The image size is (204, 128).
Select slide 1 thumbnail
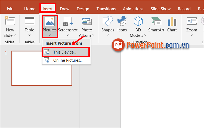(x=42, y=68)
